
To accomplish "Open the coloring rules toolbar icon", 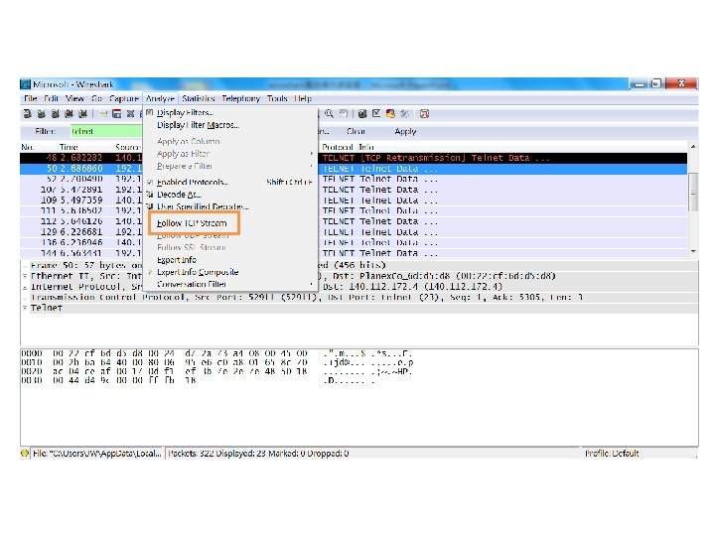I will click(x=390, y=114).
